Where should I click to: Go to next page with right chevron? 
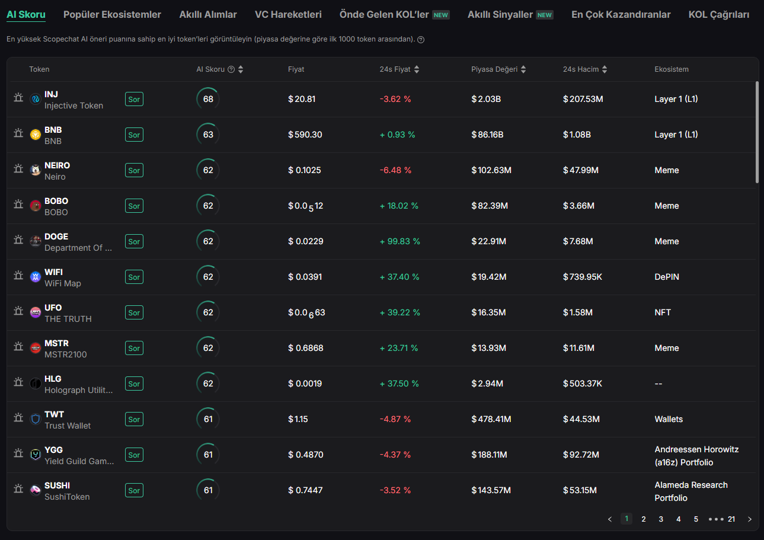click(x=750, y=519)
